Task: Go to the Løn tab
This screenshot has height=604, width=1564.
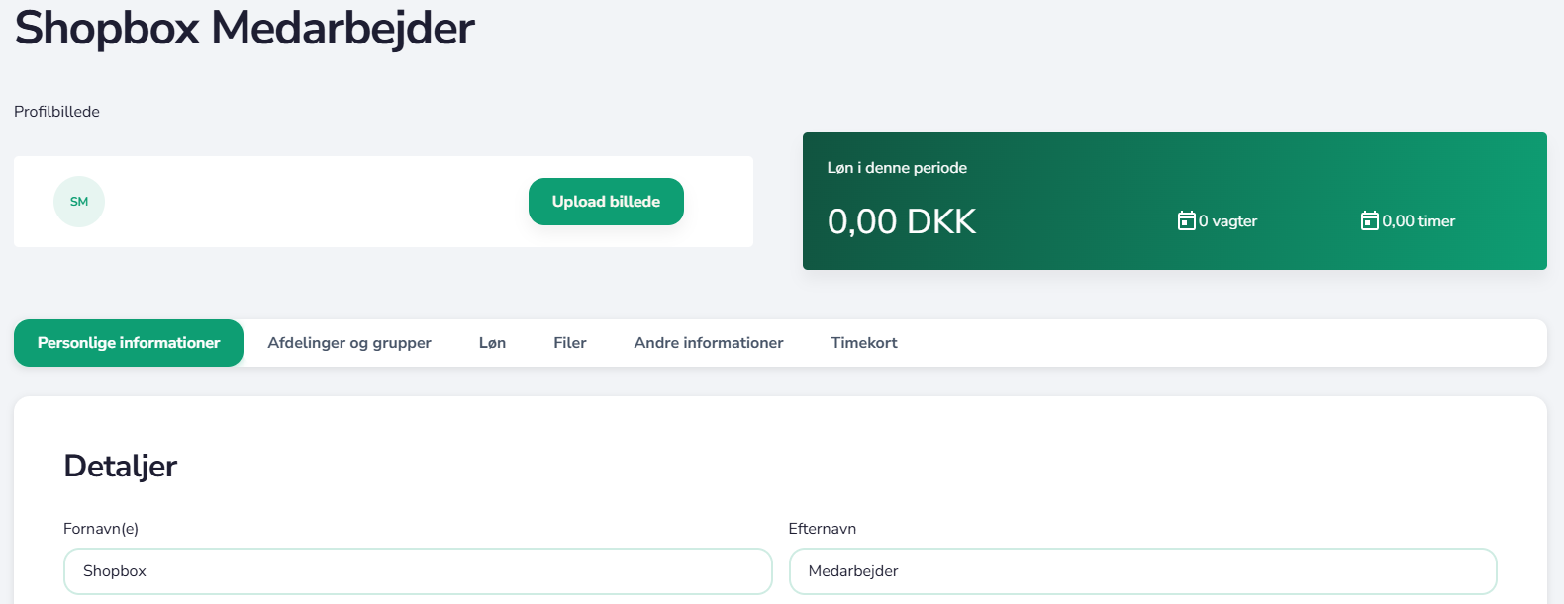Action: tap(492, 343)
